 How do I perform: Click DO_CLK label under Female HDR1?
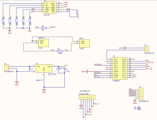(x=89, y=115)
